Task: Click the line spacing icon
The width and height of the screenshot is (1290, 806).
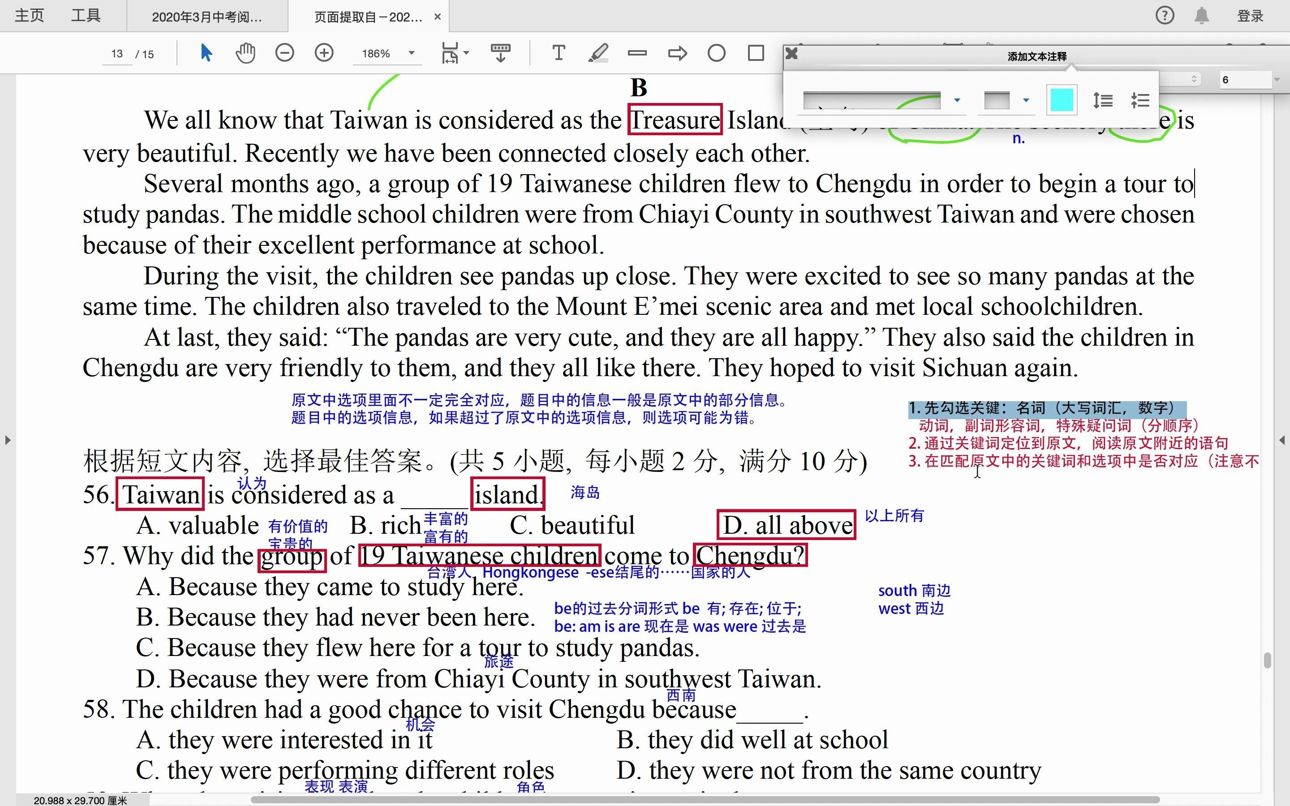Action: tap(1102, 100)
